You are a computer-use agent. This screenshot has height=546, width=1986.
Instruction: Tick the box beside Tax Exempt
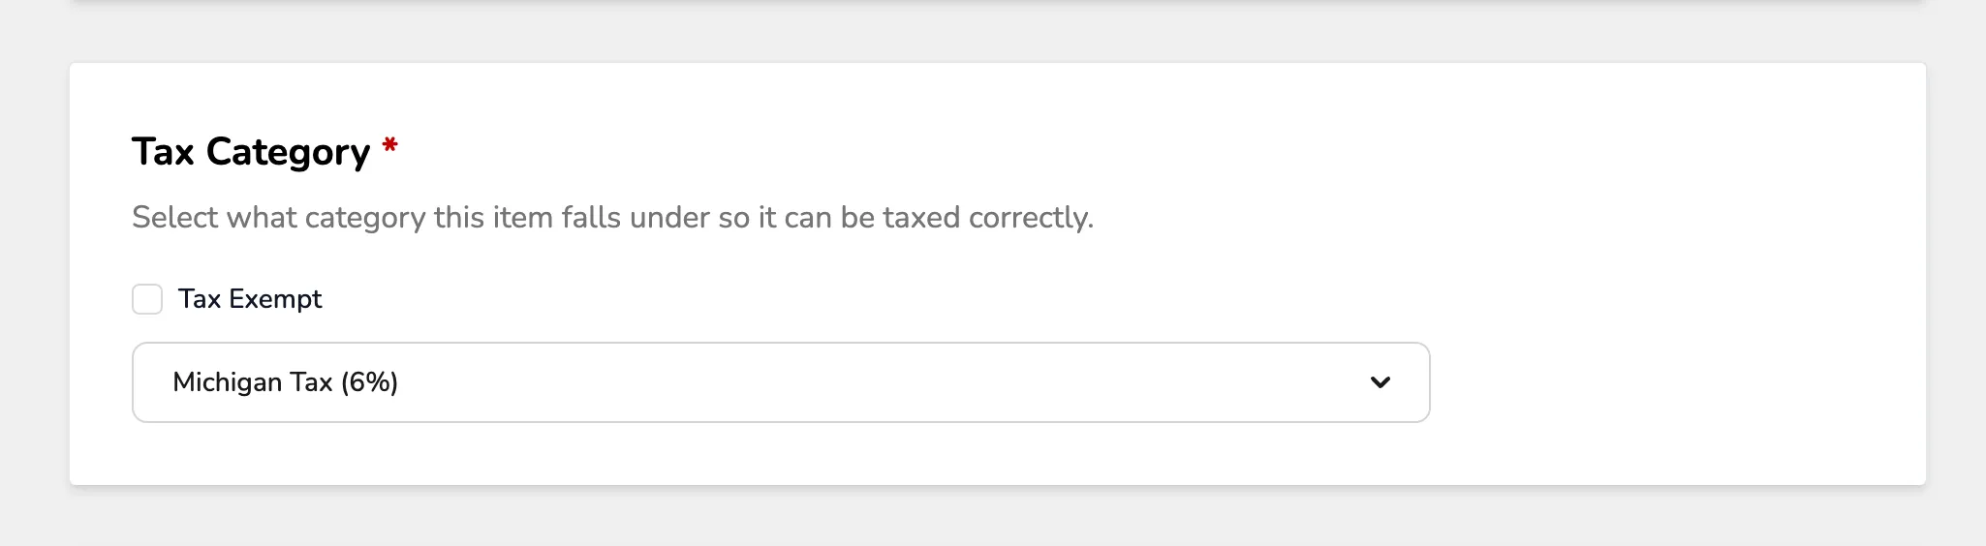147,299
